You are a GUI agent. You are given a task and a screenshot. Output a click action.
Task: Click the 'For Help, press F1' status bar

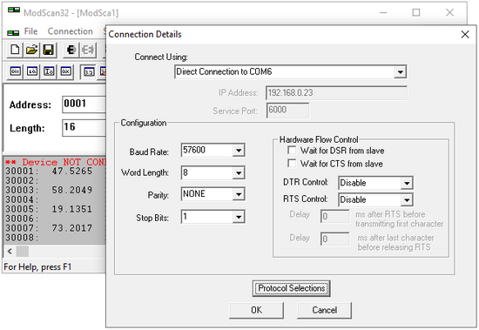(x=37, y=267)
